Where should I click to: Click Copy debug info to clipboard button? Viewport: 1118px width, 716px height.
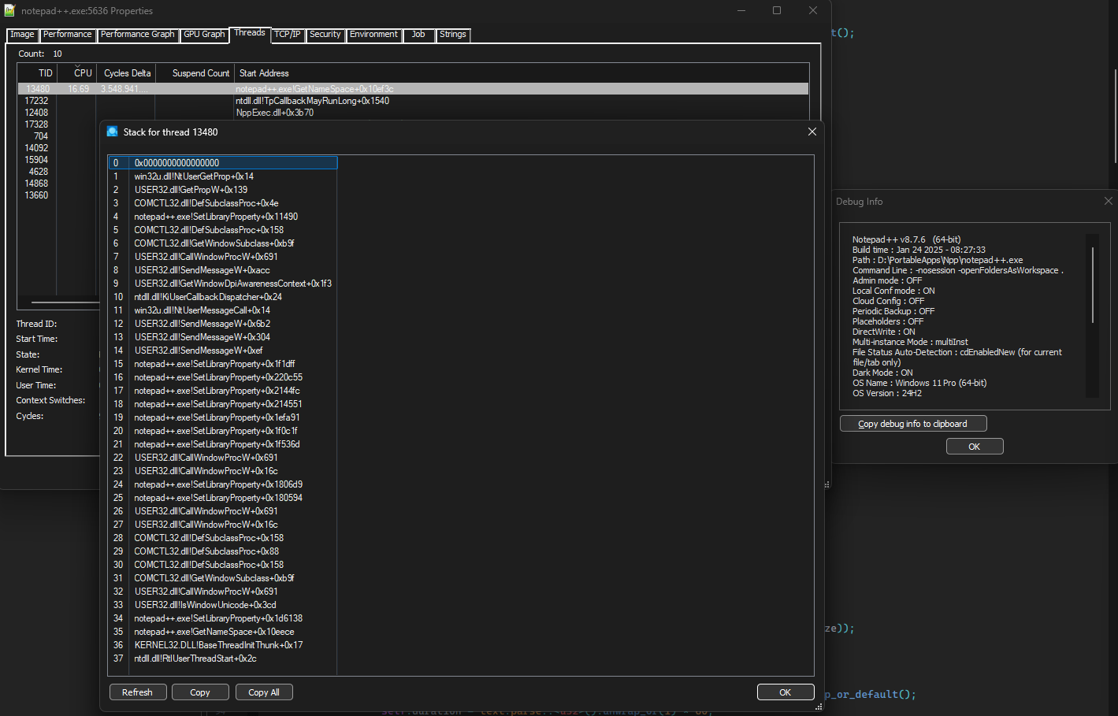point(913,424)
